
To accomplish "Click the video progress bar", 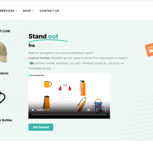I will 69,115.
